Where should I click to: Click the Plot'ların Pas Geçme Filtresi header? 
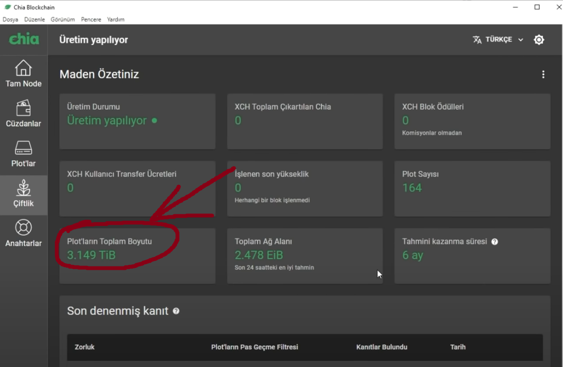(x=255, y=347)
